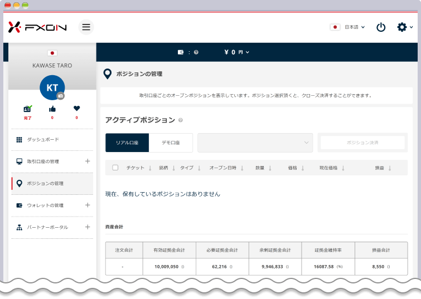Viewport: 421px width, 299px height.
Task: Click the wallet icon in header bar
Action: tap(181, 52)
